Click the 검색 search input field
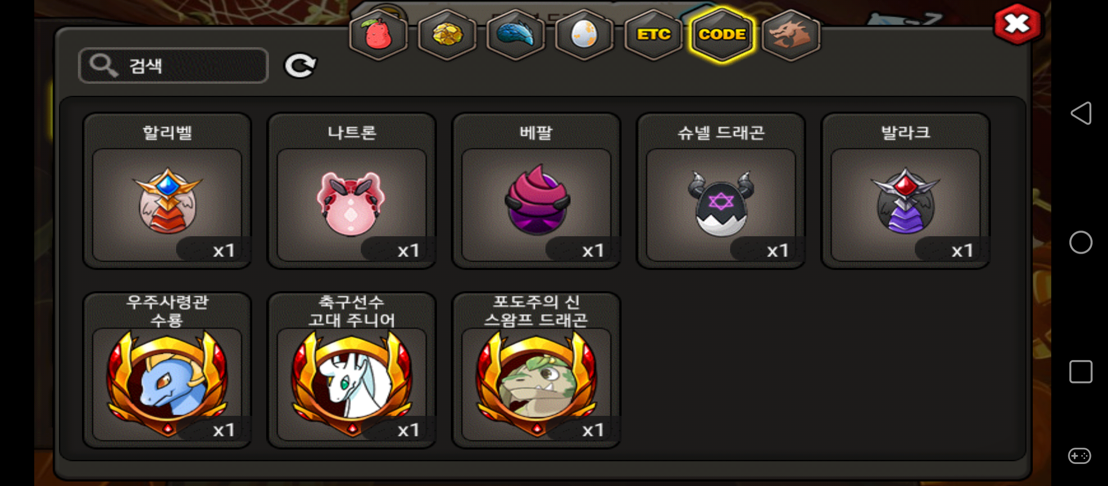This screenshot has width=1108, height=486. point(173,66)
